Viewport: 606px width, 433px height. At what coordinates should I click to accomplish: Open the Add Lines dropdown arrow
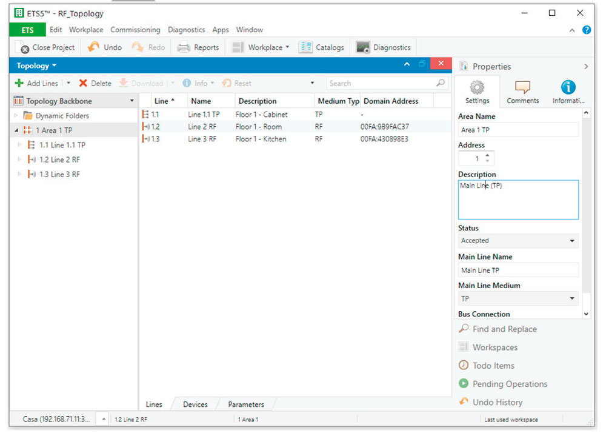[x=68, y=82]
